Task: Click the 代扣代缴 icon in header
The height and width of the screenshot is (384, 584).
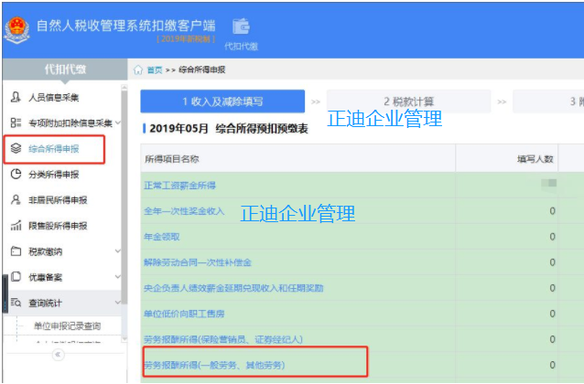Action: click(241, 27)
